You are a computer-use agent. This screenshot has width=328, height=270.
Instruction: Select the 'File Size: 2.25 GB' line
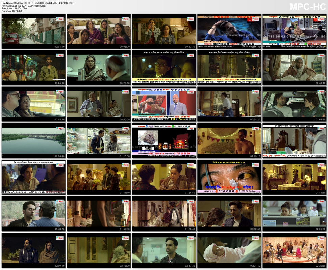point(24,6)
